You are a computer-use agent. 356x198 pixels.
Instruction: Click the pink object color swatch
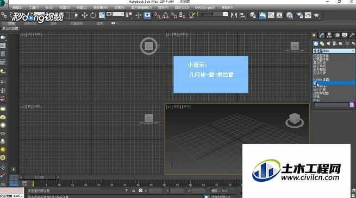352,105
